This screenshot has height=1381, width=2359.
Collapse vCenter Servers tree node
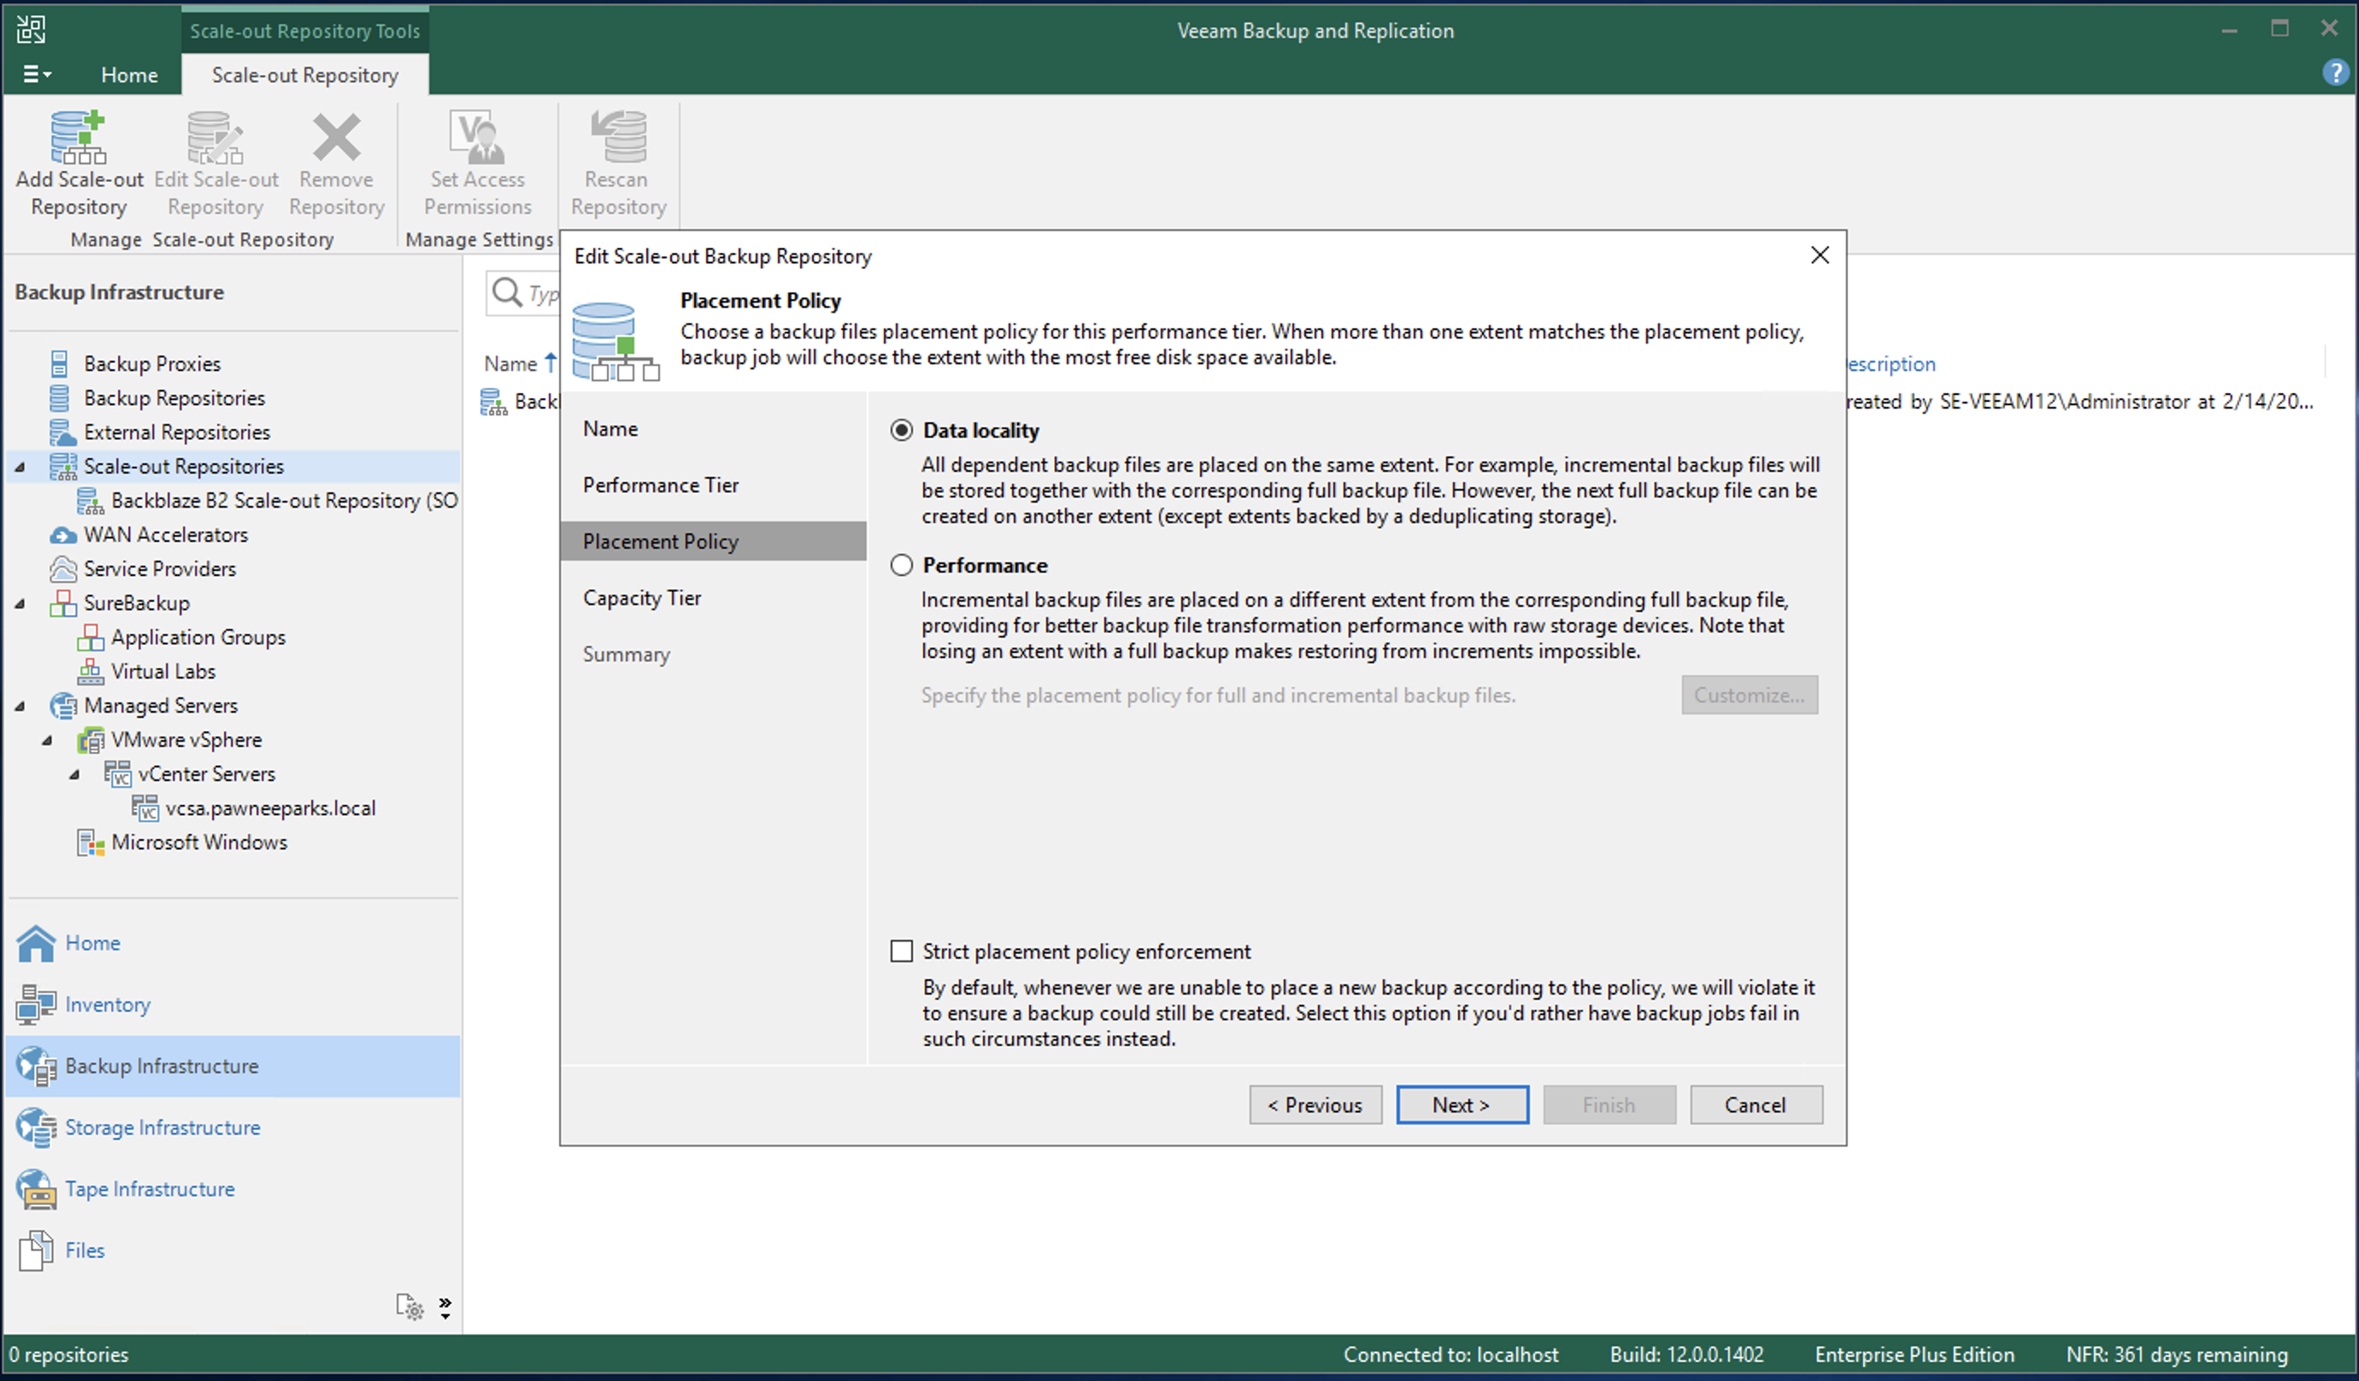click(74, 773)
